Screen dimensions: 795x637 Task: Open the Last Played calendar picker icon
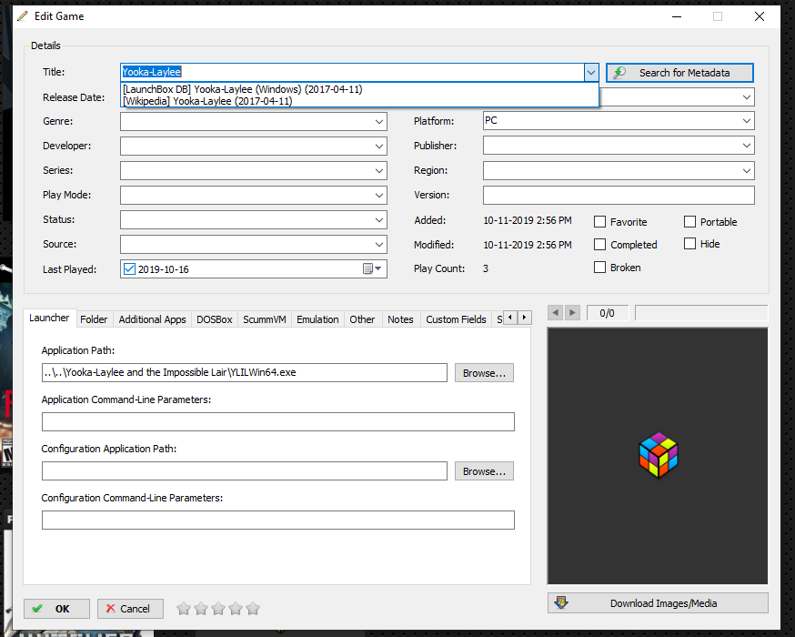(372, 268)
